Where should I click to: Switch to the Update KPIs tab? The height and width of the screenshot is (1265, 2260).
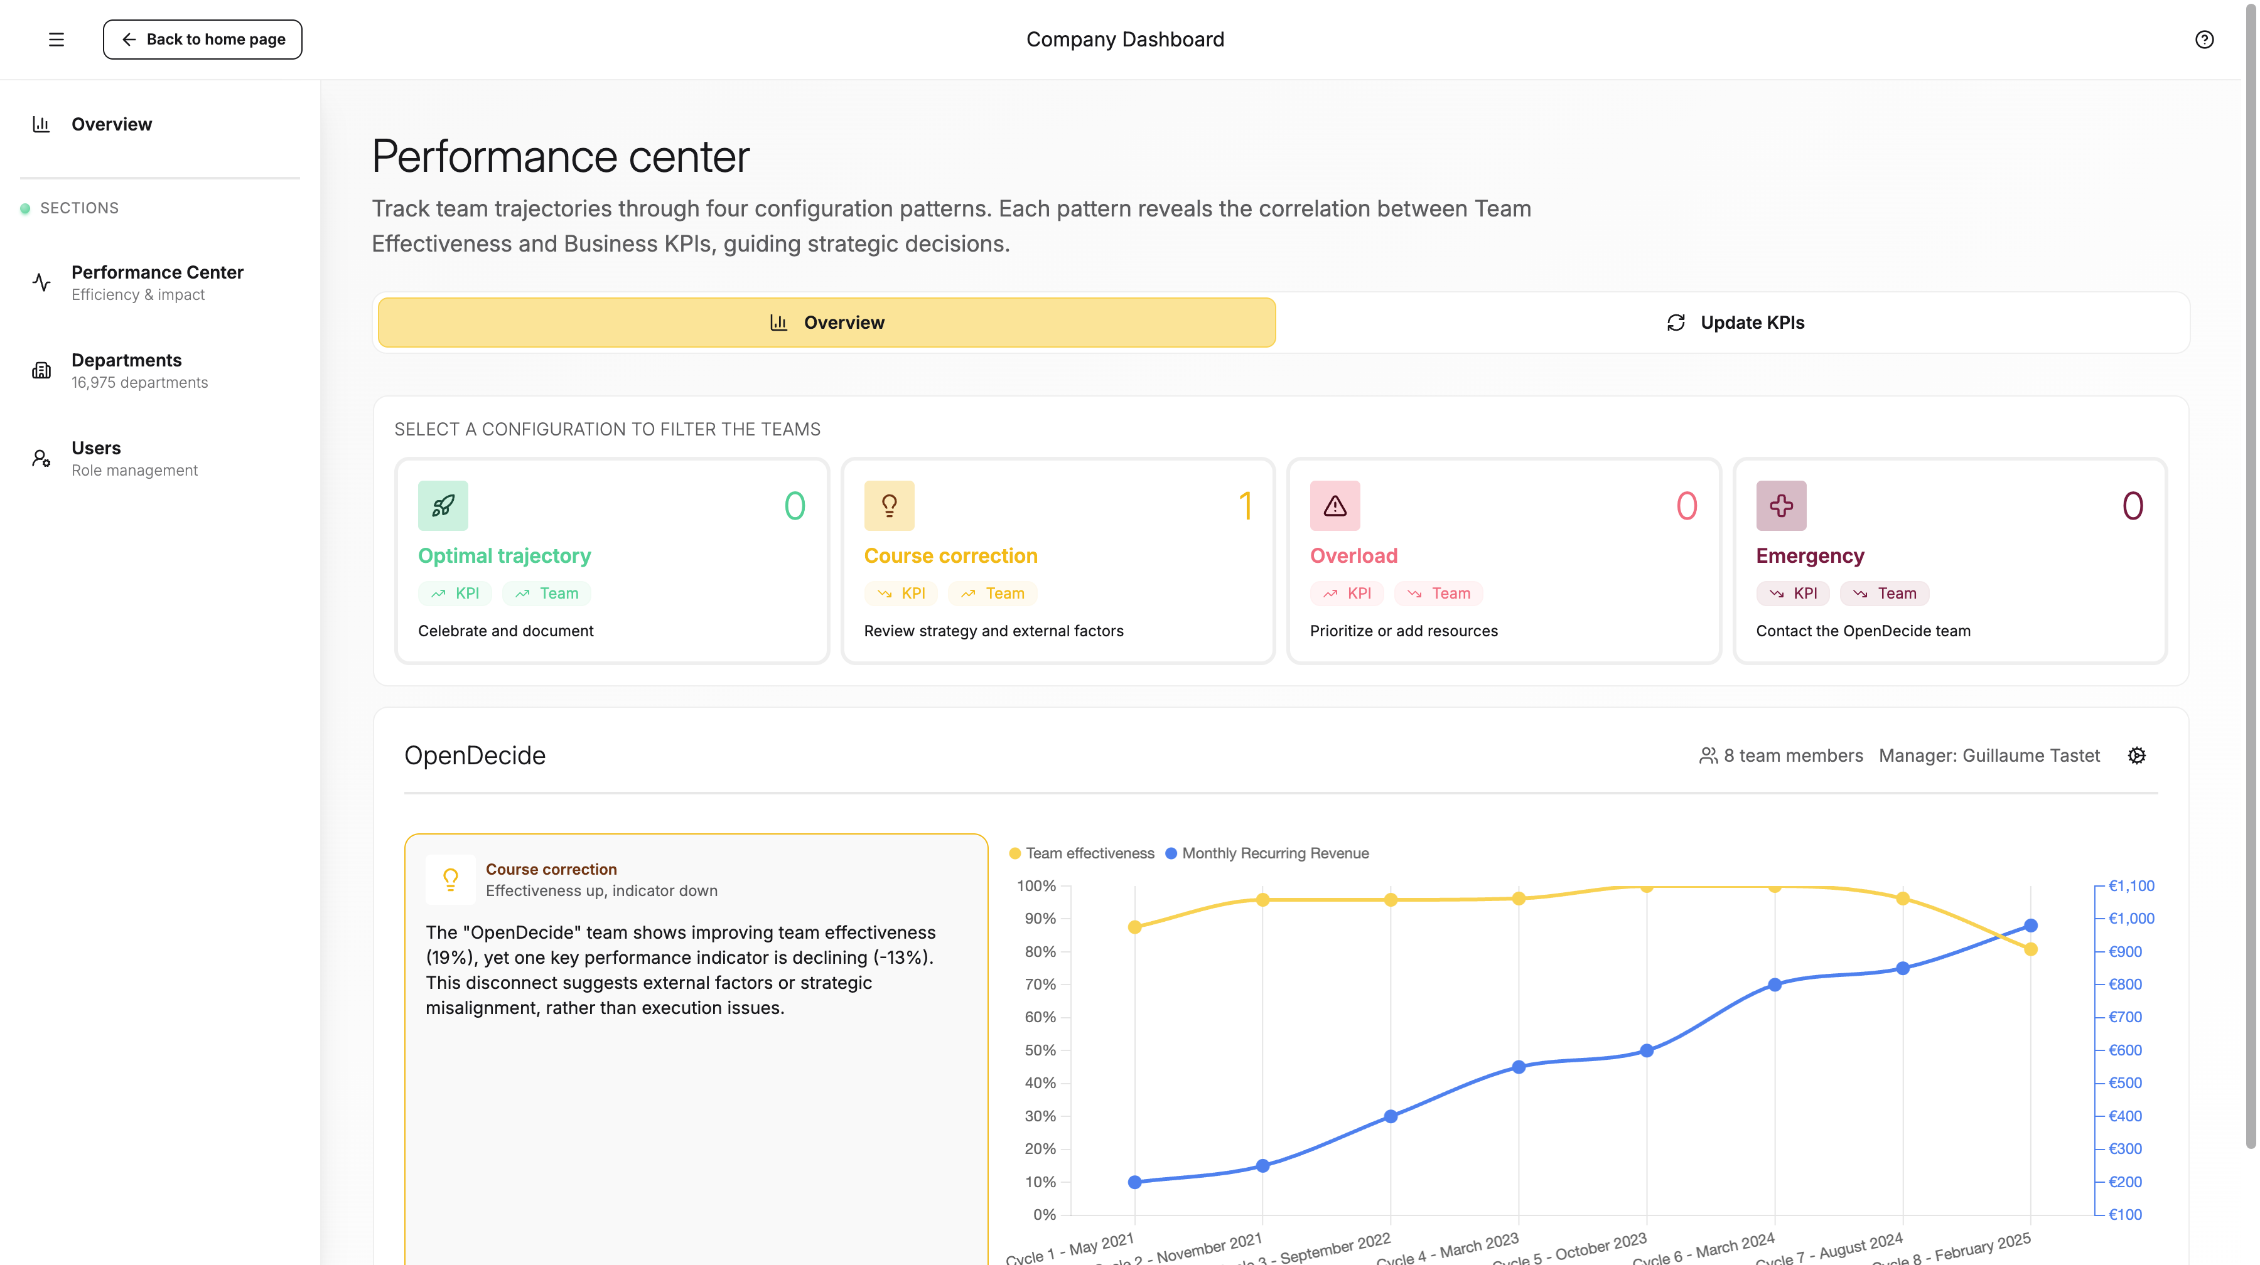tap(1735, 323)
